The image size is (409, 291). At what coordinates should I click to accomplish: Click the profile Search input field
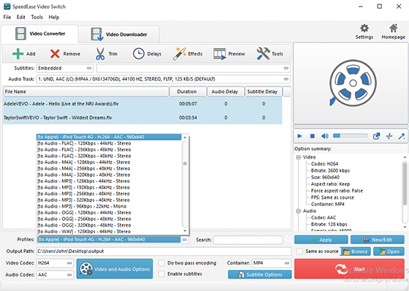pyautogui.click(x=248, y=240)
